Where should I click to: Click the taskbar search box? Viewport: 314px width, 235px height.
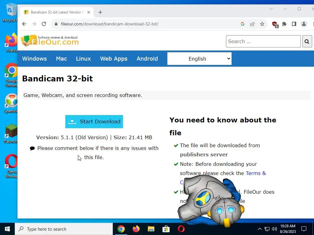coord(64,229)
